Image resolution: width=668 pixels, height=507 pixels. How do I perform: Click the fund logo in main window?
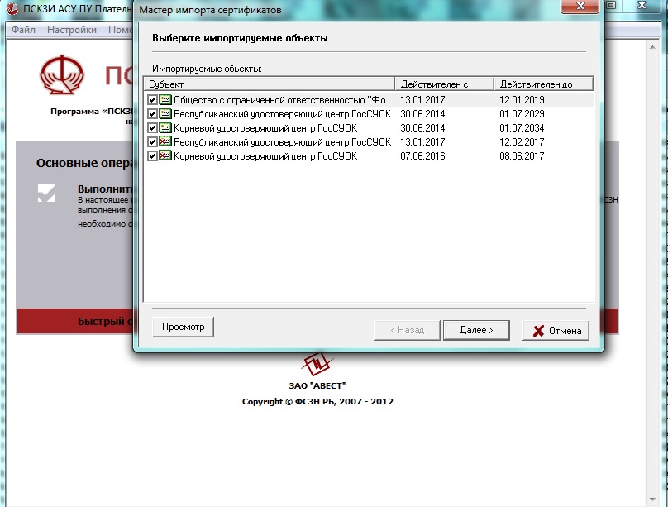62,75
